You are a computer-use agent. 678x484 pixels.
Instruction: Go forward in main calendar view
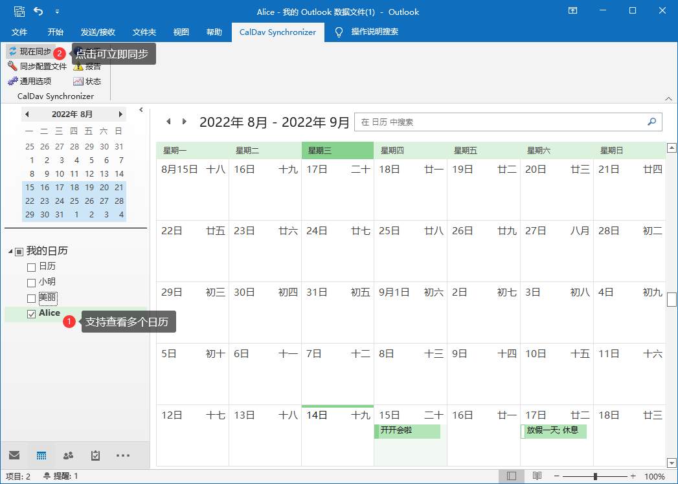[184, 122]
